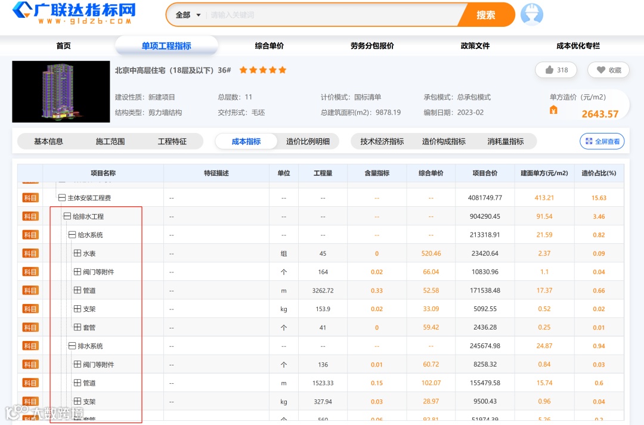Switch to the 施工范围 tab
The height and width of the screenshot is (425, 644).
click(110, 141)
